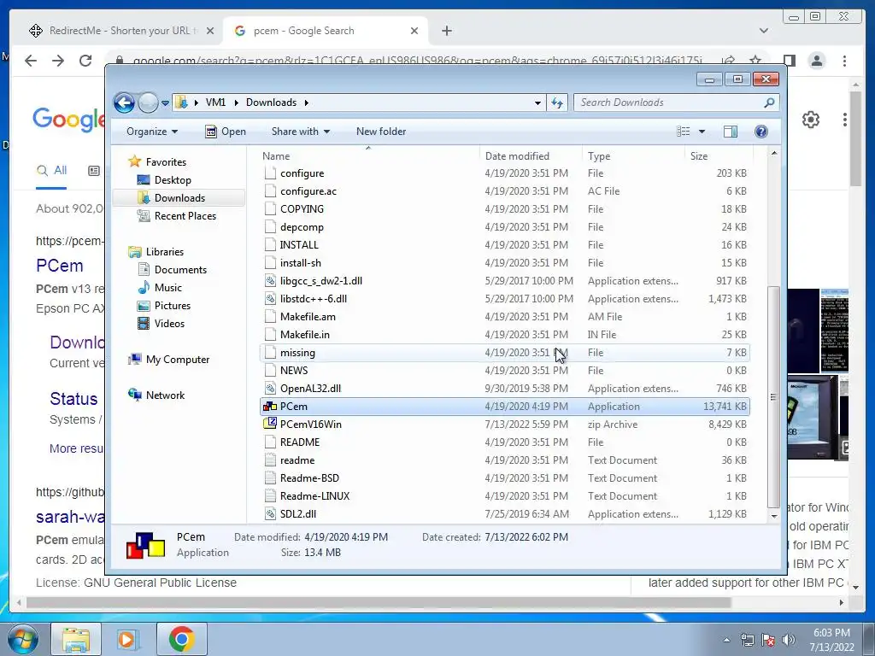This screenshot has width=875, height=656.
Task: Select the libgcc_s_dw2-1.dll file icon
Action: (270, 280)
